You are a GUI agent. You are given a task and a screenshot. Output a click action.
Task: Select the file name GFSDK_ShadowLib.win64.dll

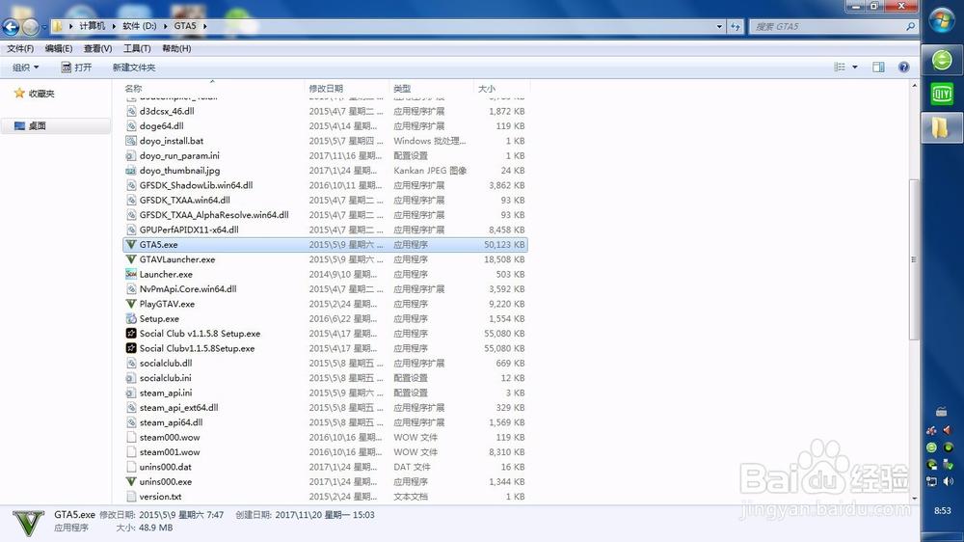click(196, 185)
